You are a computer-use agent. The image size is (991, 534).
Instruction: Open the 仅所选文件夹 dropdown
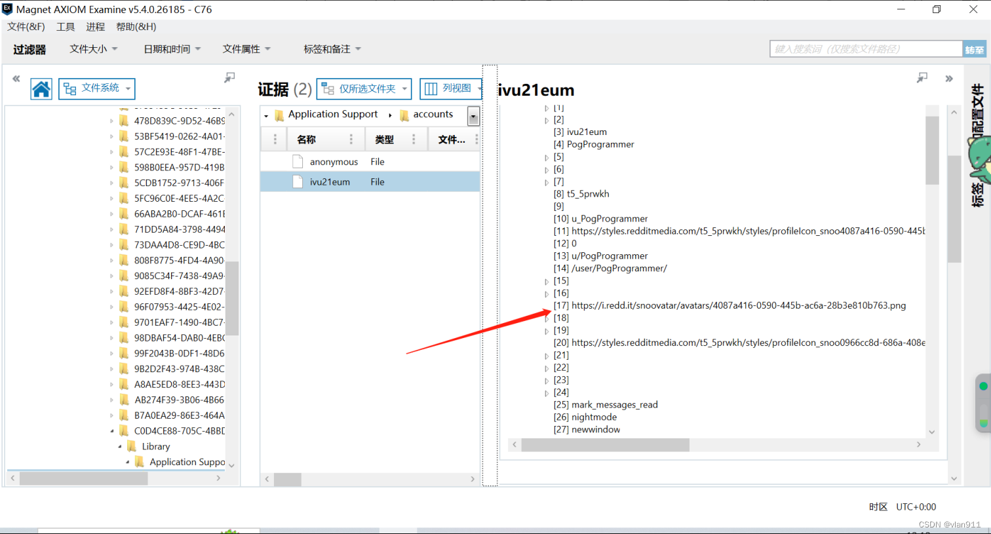click(x=364, y=88)
